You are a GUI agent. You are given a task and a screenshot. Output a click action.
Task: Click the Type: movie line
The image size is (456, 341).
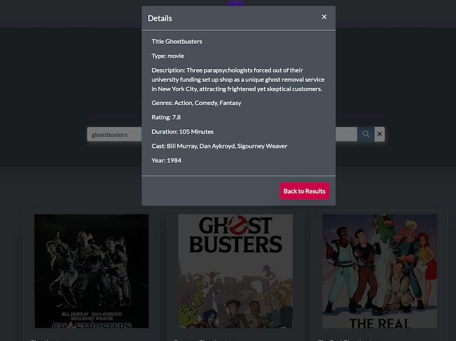point(168,56)
